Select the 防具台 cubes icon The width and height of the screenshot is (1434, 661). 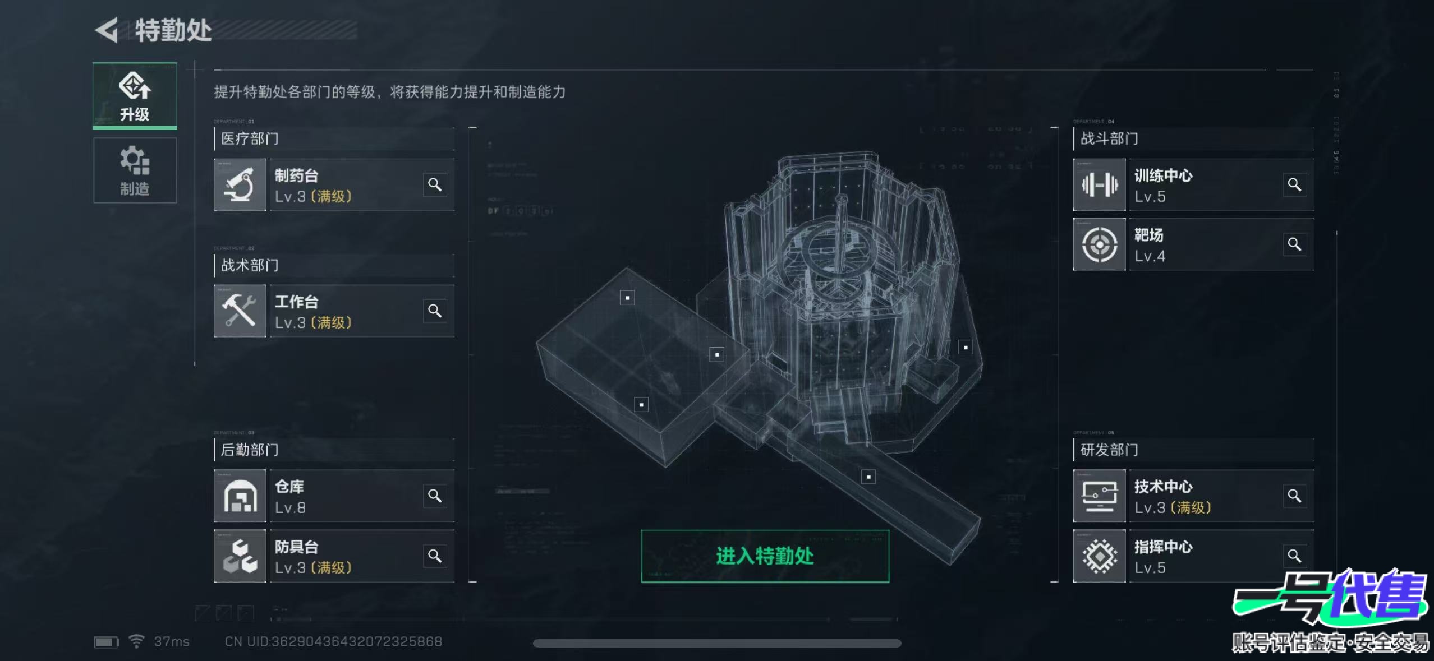(x=240, y=556)
